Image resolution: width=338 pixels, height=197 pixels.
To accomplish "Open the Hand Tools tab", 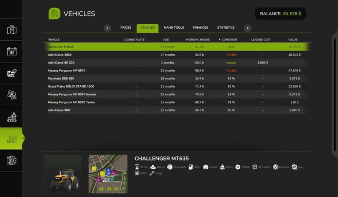I will (x=174, y=27).
